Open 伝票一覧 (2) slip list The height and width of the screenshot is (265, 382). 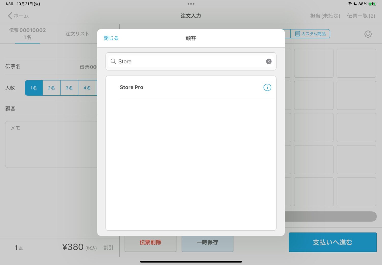(361, 16)
